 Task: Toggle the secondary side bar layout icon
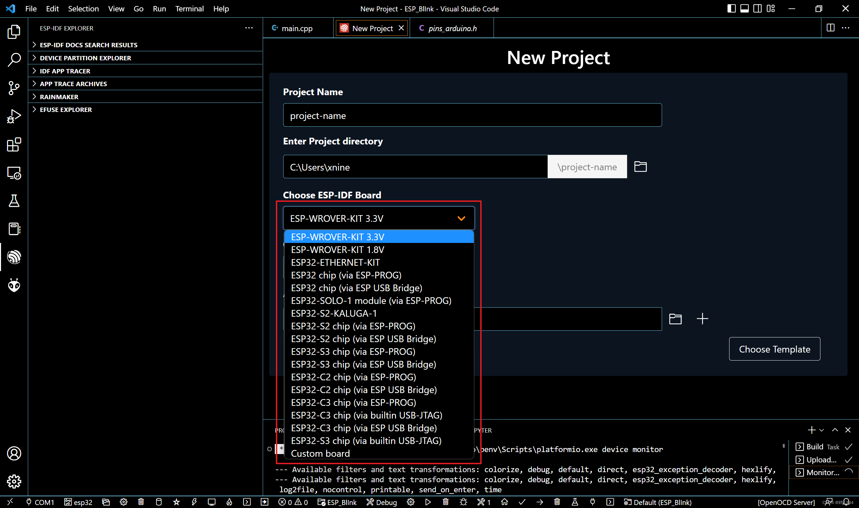(x=757, y=9)
